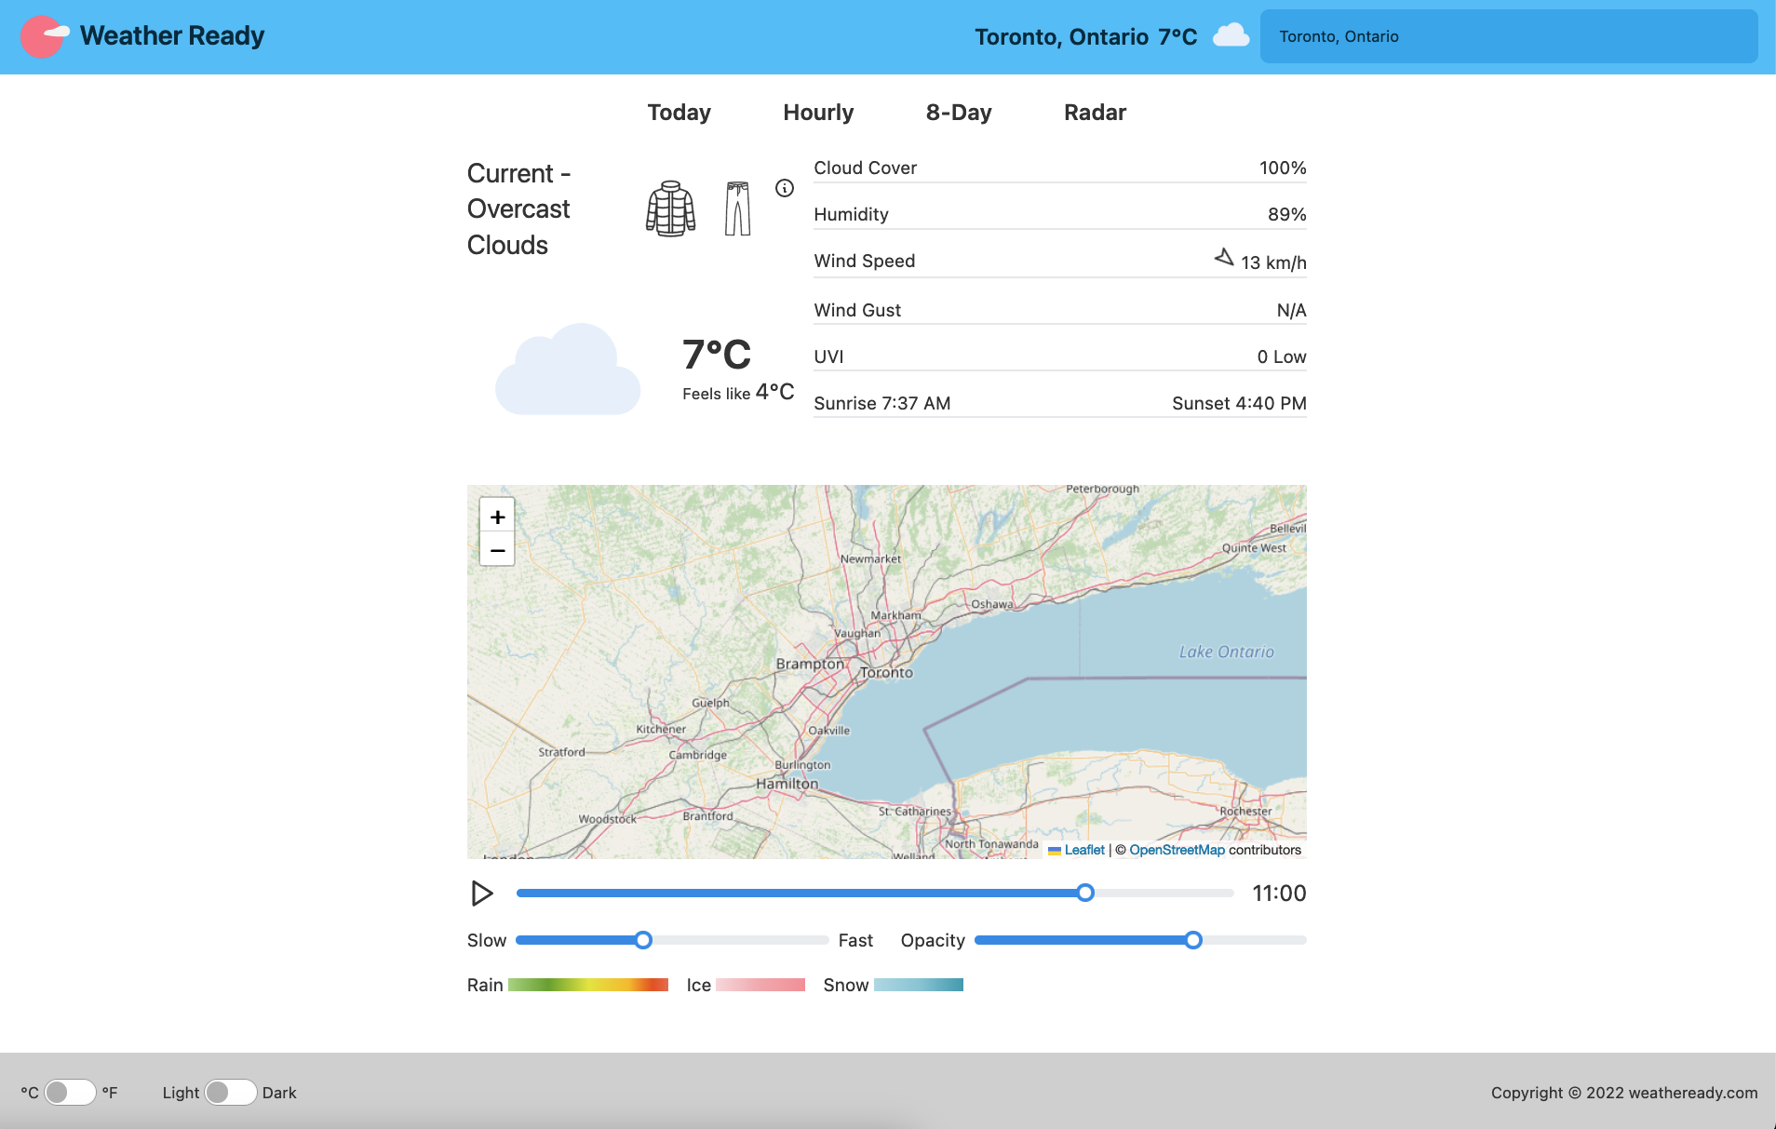
Task: Click the Slow/Fast speed slider handle
Action: (643, 940)
